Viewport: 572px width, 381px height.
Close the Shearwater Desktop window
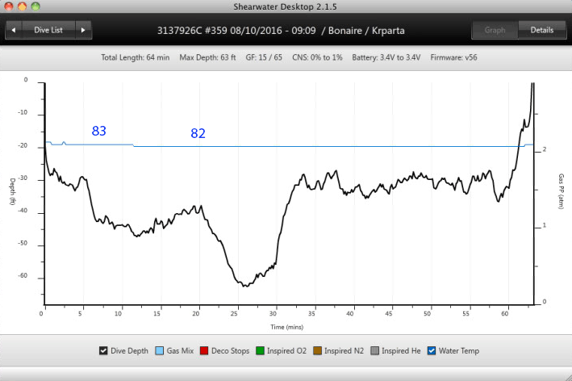9,6
